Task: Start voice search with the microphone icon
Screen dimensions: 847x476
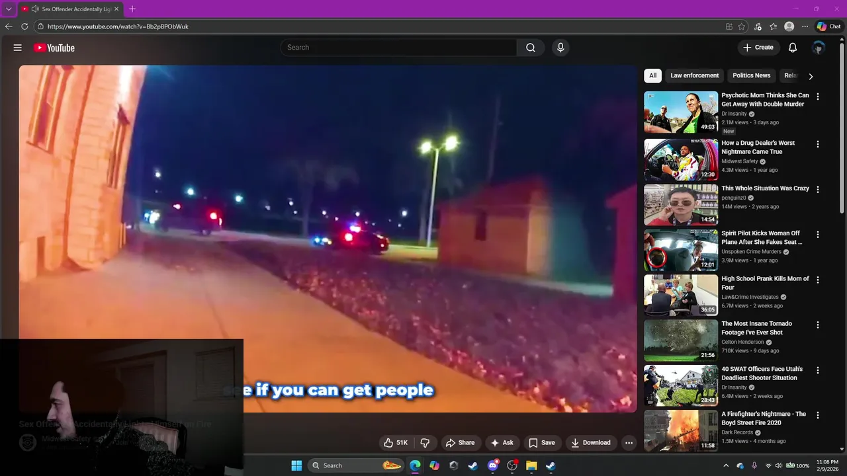Action: [x=560, y=48]
